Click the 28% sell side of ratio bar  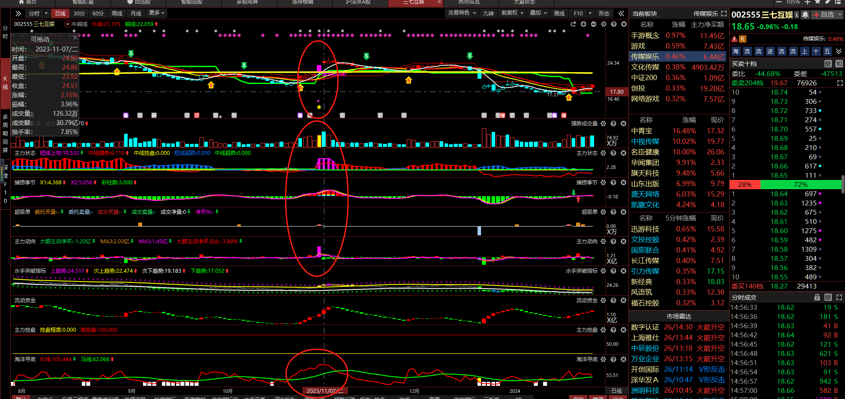(x=745, y=185)
